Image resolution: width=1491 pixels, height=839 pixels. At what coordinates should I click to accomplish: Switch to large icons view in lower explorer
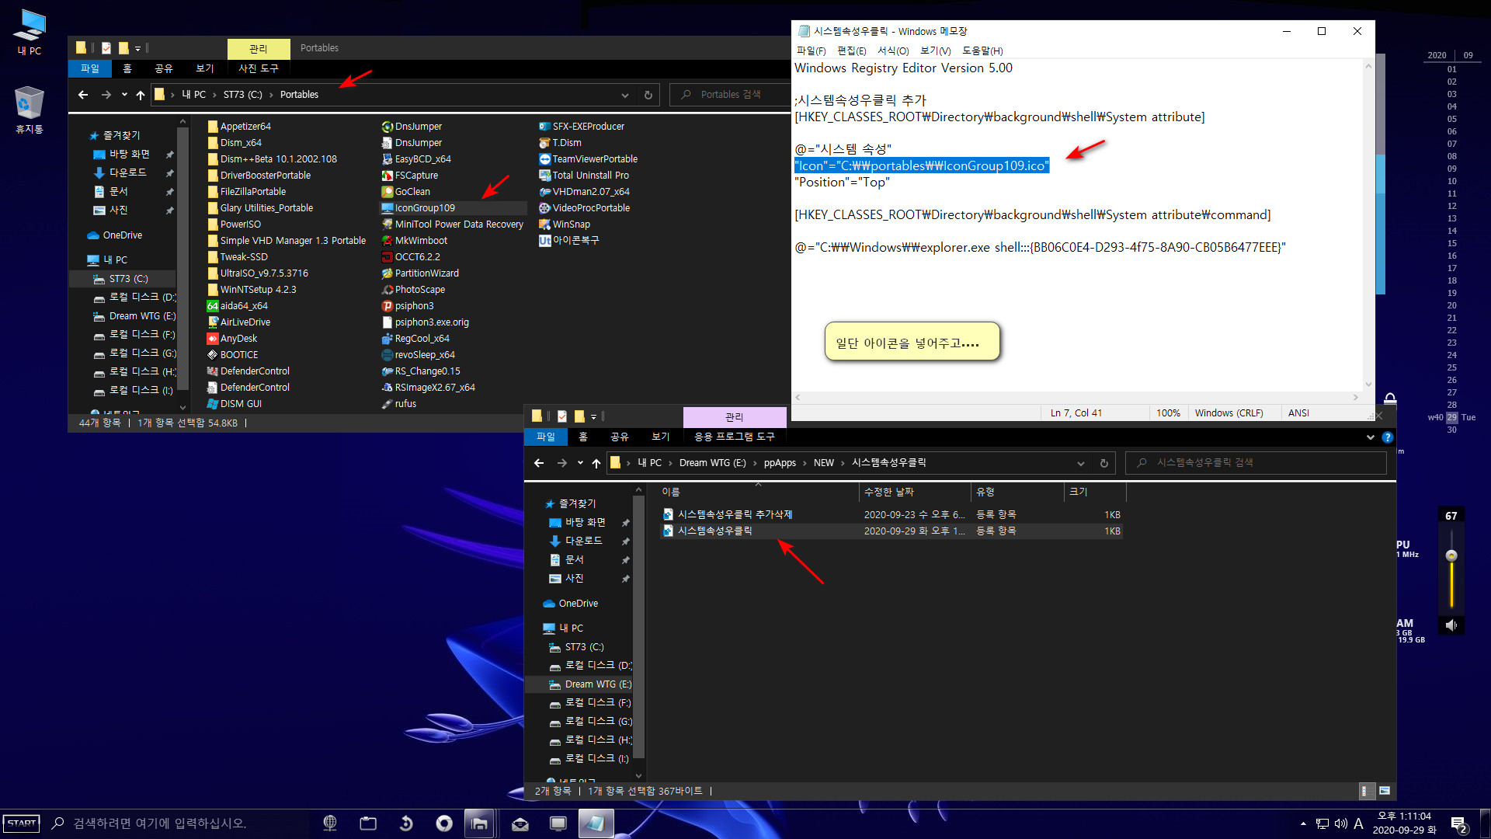pyautogui.click(x=1384, y=791)
